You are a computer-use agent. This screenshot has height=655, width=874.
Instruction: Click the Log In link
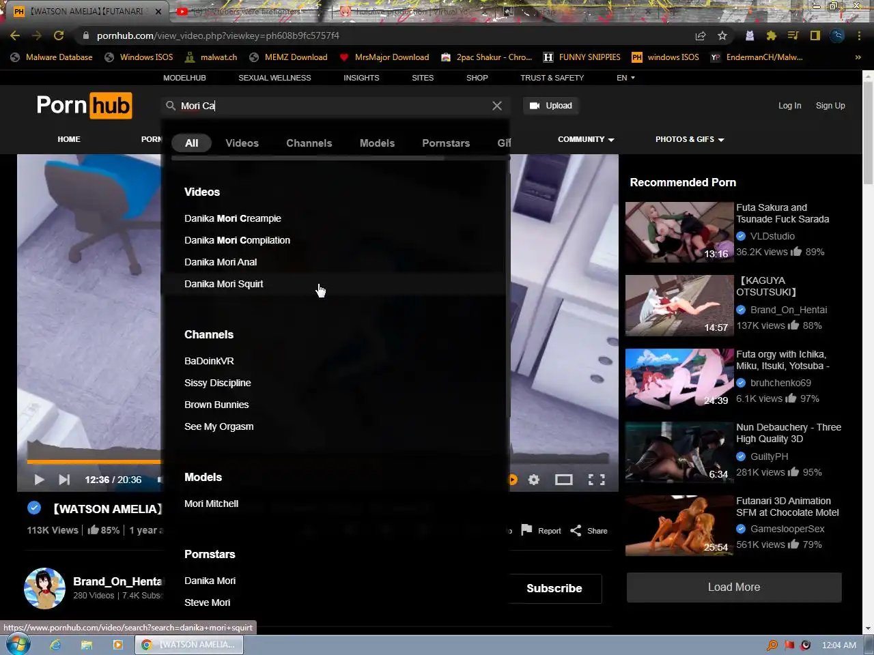point(789,106)
